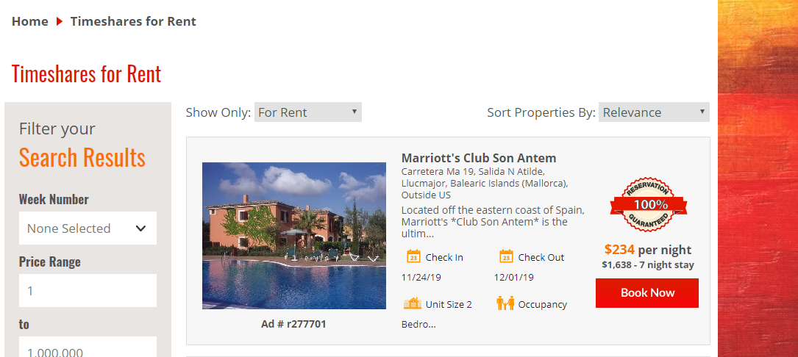The image size is (798, 357).
Task: Open Timeshares for Rent breadcrumb
Action: pos(133,21)
